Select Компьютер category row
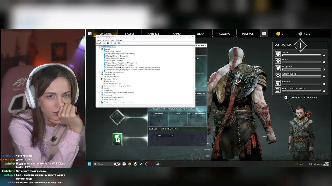The width and height of the screenshot is (332, 186). 108,95
